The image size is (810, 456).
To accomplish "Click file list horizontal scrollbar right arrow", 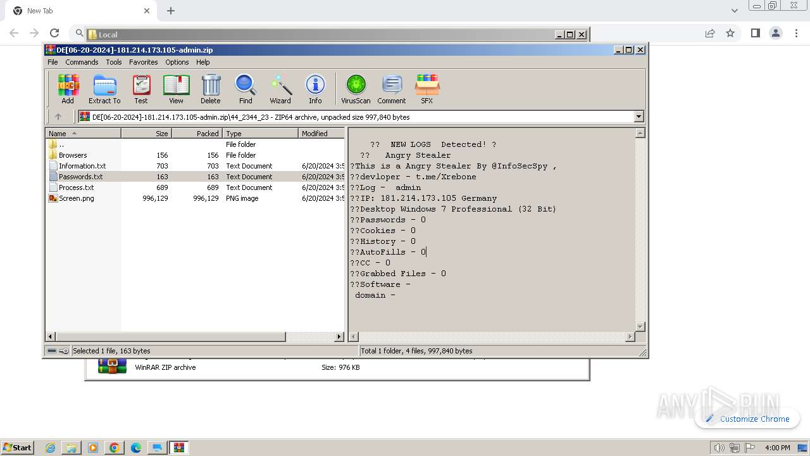I will click(339, 337).
